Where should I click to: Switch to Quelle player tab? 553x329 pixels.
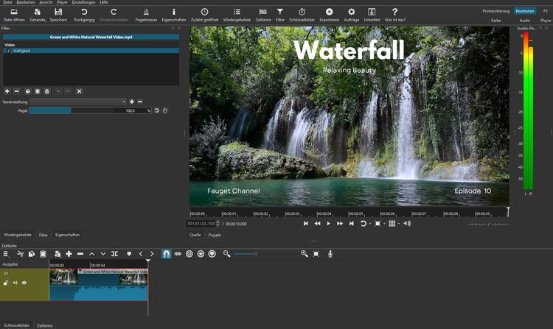(x=195, y=235)
